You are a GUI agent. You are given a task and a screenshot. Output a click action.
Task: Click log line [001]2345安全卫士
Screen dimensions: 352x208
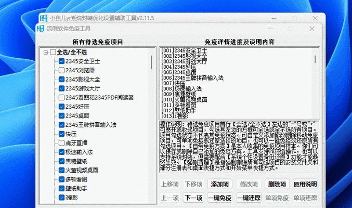(x=184, y=50)
